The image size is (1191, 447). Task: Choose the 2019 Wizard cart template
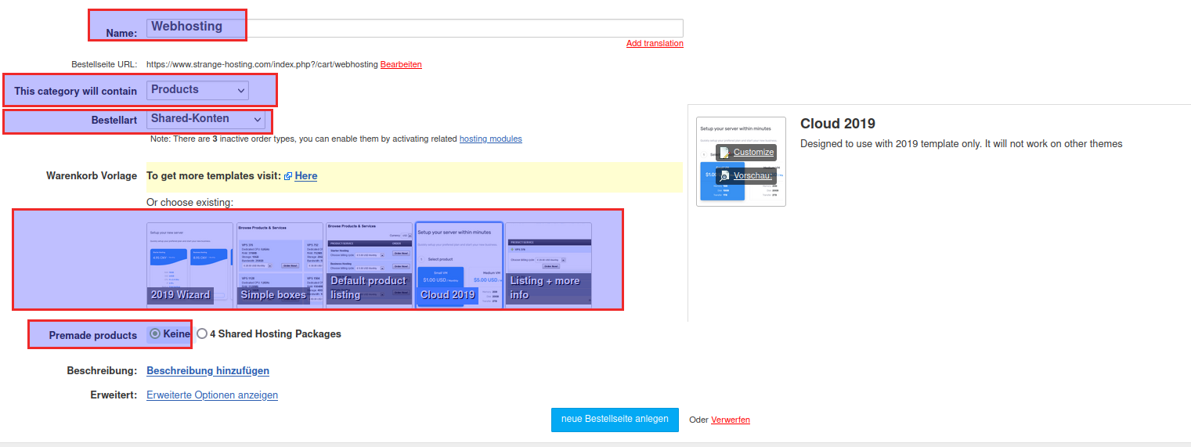point(189,265)
